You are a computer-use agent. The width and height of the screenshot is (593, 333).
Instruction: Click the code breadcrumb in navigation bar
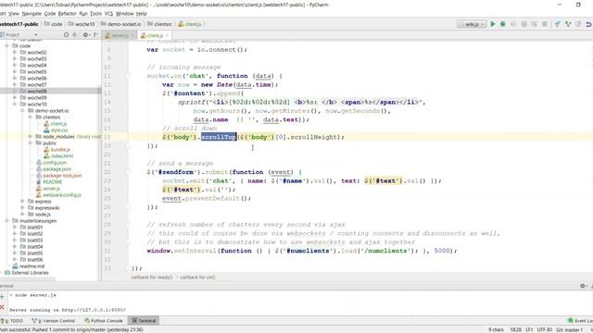(54, 24)
